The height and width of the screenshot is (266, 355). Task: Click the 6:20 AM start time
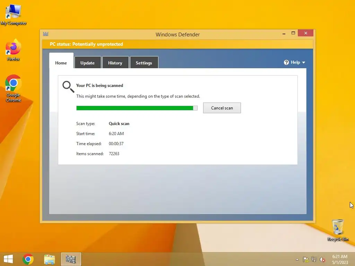point(116,133)
